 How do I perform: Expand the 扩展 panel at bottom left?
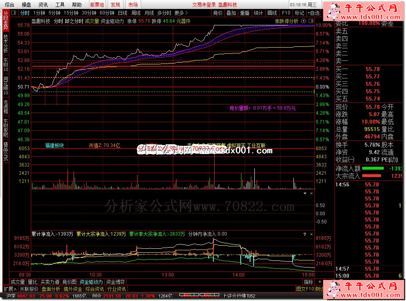point(10,289)
